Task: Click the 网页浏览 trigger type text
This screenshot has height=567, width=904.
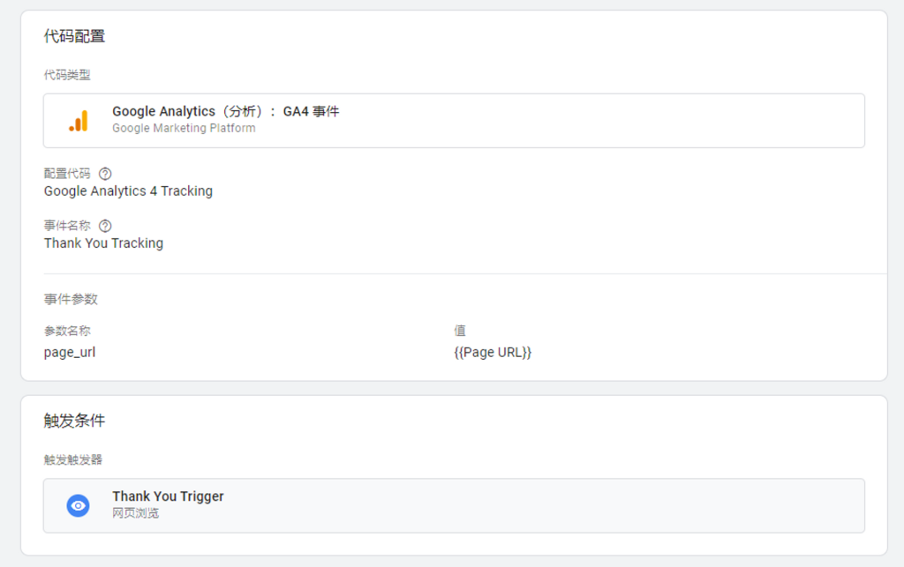Action: coord(135,513)
